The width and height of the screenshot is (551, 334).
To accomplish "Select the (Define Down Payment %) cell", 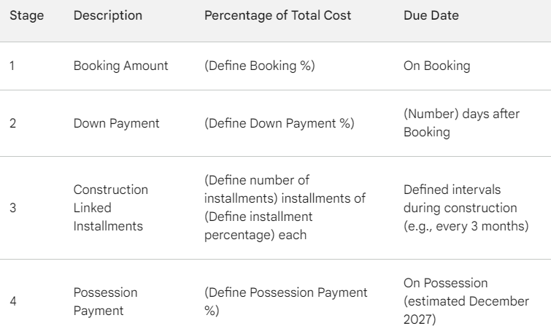I will pos(280,123).
